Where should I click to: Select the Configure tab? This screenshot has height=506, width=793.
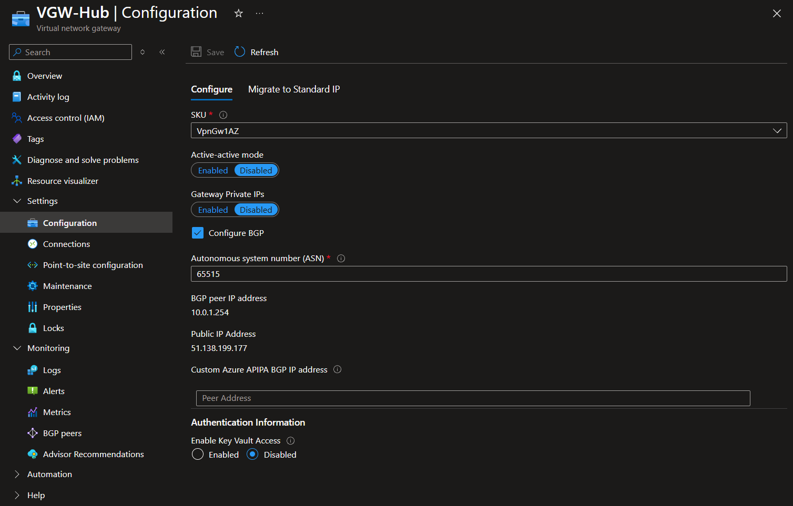[211, 89]
